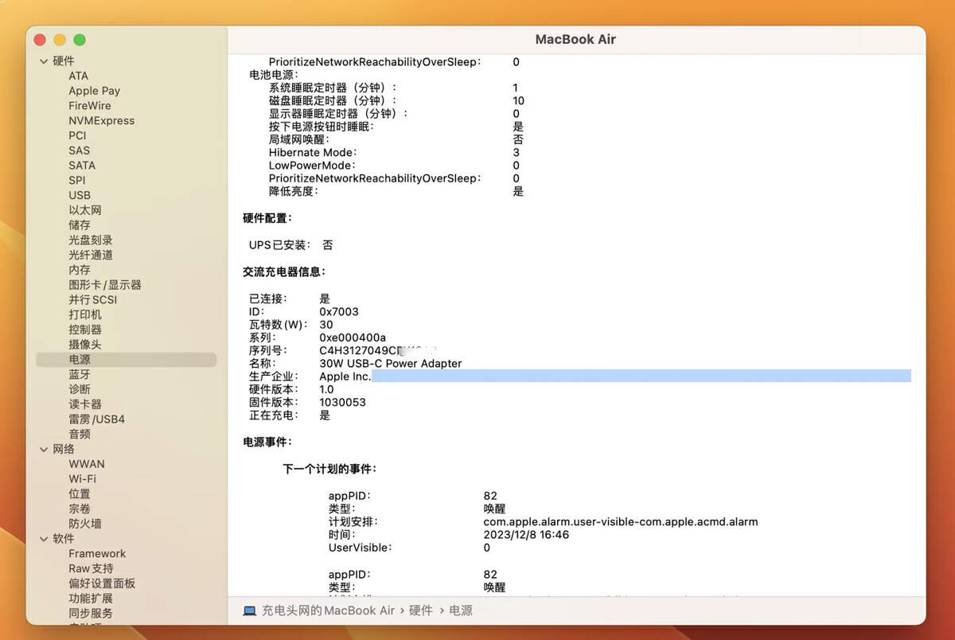The width and height of the screenshot is (955, 640).
Task: Open USB hardware information
Action: [80, 195]
